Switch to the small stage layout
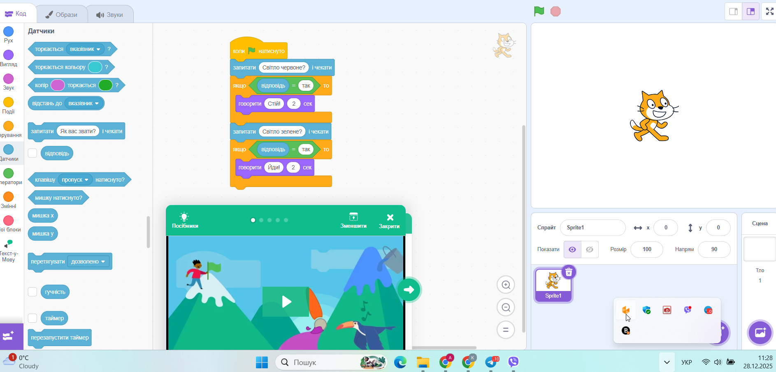Viewport: 776px width, 372px height. 733,12
